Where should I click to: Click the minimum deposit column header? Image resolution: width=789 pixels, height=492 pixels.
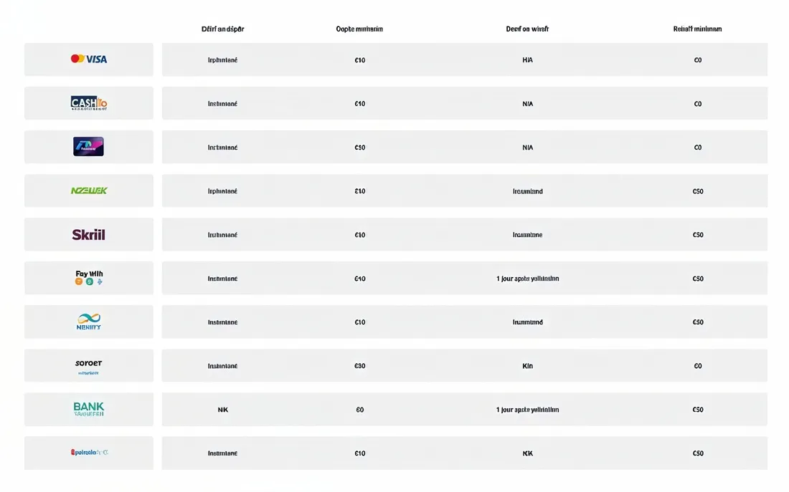click(359, 29)
